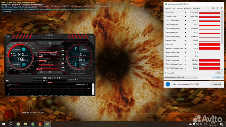Click the lightning Voltage icon on right gauge
The width and height of the screenshot is (226, 127).
(x=76, y=49)
